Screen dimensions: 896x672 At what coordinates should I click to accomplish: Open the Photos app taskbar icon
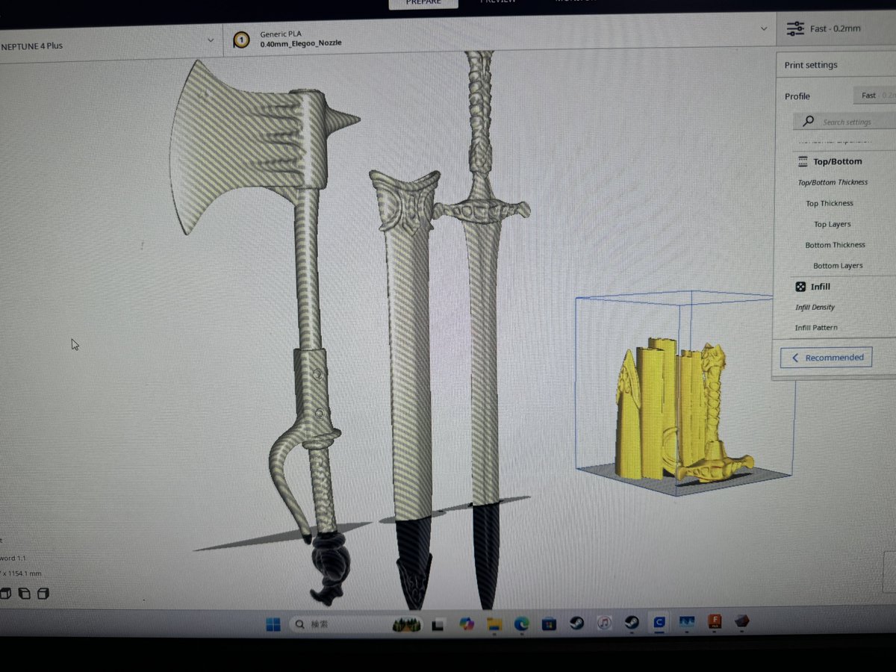687,622
